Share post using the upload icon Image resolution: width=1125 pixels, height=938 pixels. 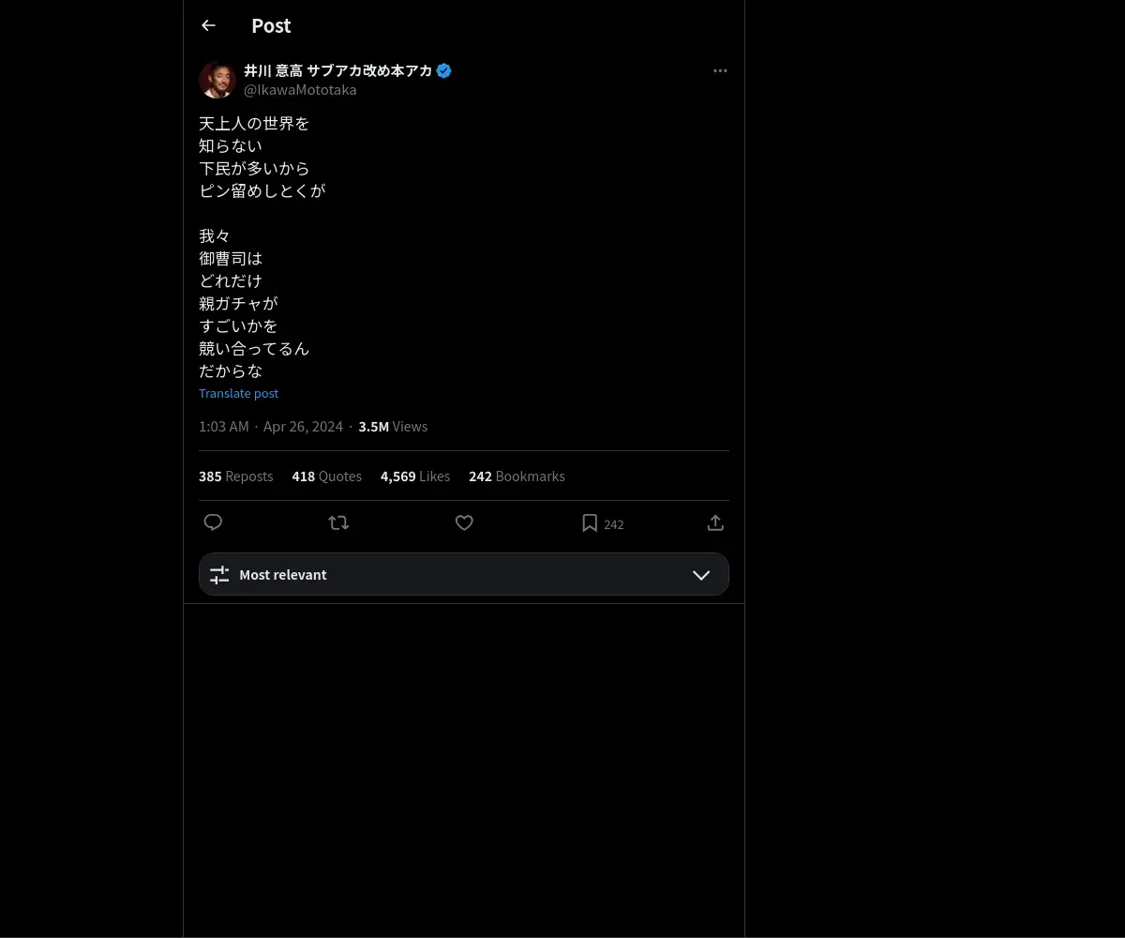[715, 522]
